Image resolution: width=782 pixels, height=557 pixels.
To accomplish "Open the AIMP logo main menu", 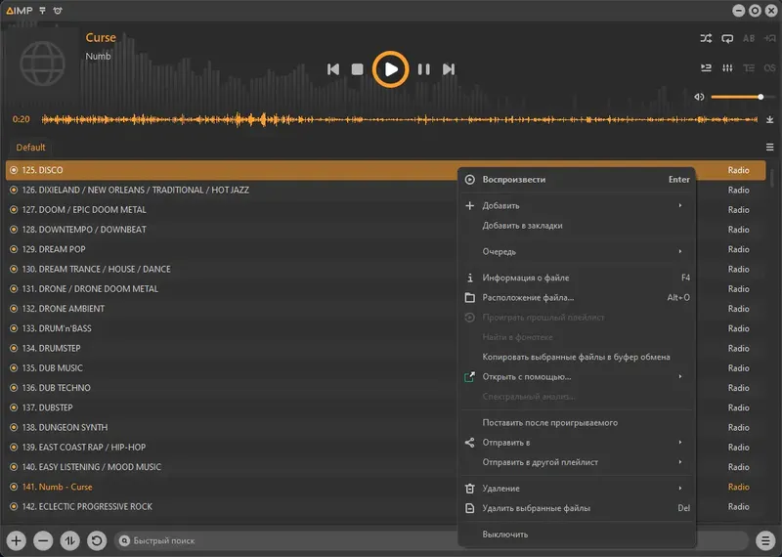I will pos(20,11).
